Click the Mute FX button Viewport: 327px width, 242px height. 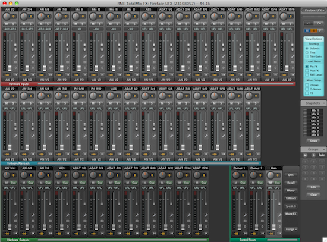click(x=291, y=214)
